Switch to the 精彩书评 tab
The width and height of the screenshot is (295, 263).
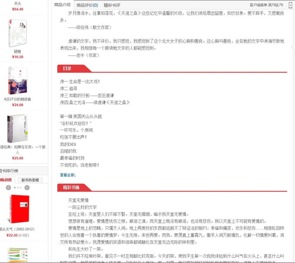112,5
